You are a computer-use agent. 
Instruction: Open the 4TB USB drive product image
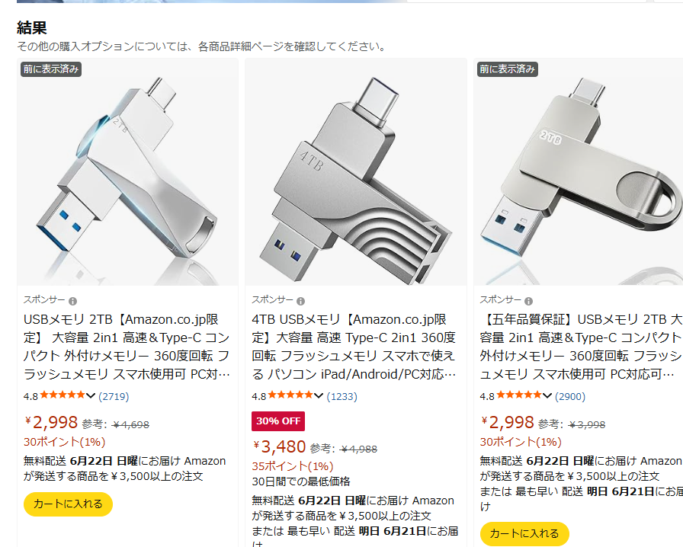coord(355,172)
